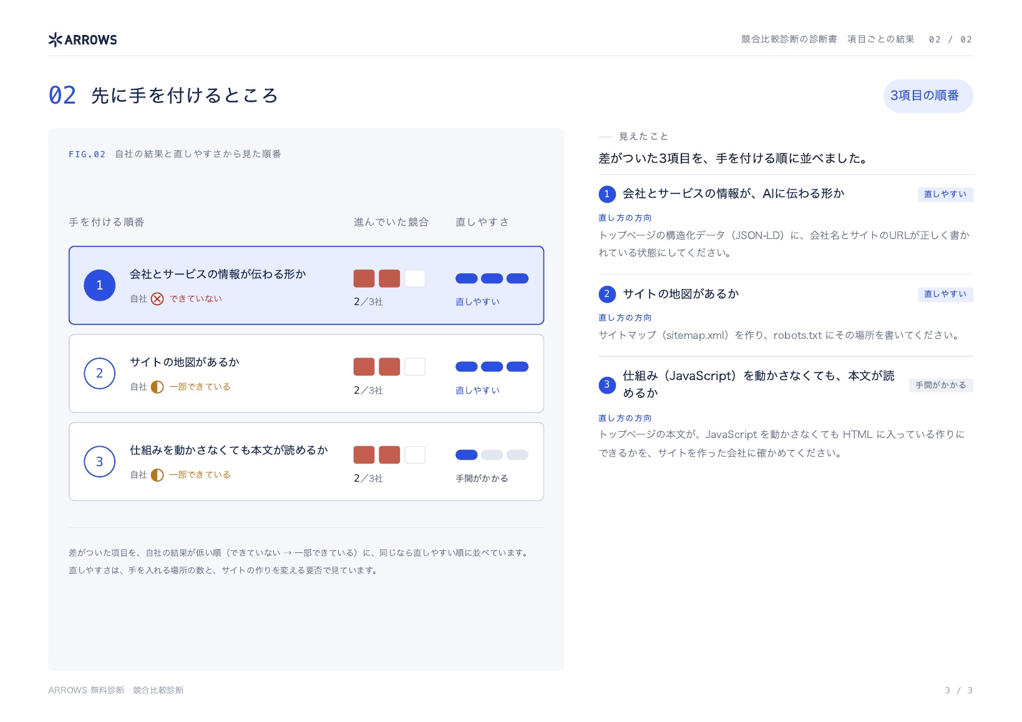Click the 02 section number in the title
This screenshot has width=1022, height=722.
coord(62,95)
